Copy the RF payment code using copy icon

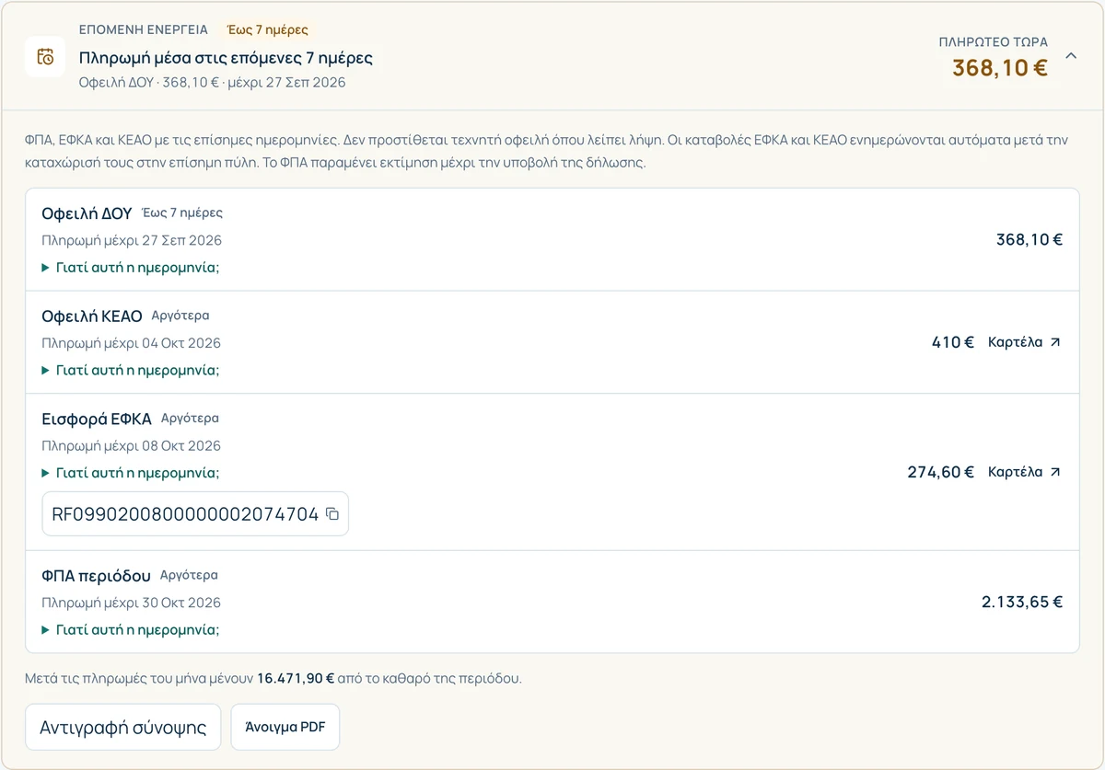[x=333, y=514]
